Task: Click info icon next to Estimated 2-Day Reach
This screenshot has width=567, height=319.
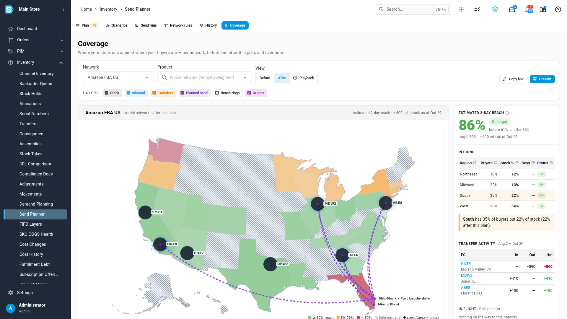Action: [x=507, y=113]
